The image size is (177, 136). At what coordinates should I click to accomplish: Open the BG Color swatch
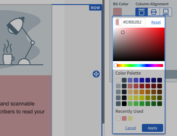click(117, 11)
